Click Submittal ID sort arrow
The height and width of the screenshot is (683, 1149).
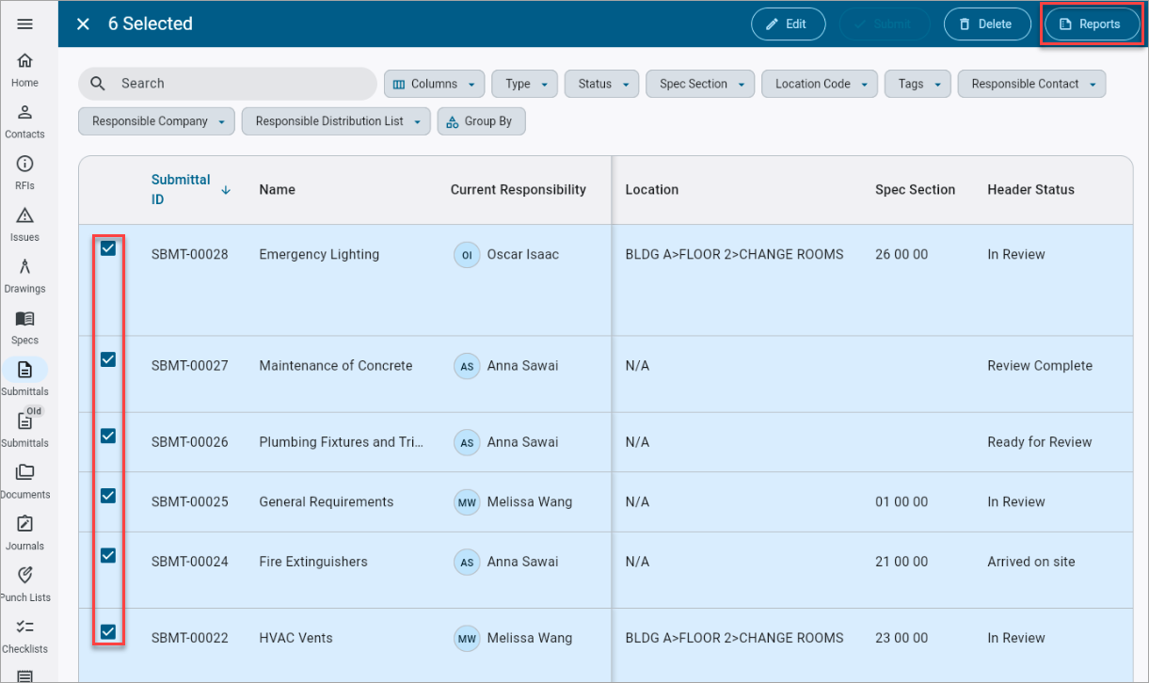[x=226, y=190]
